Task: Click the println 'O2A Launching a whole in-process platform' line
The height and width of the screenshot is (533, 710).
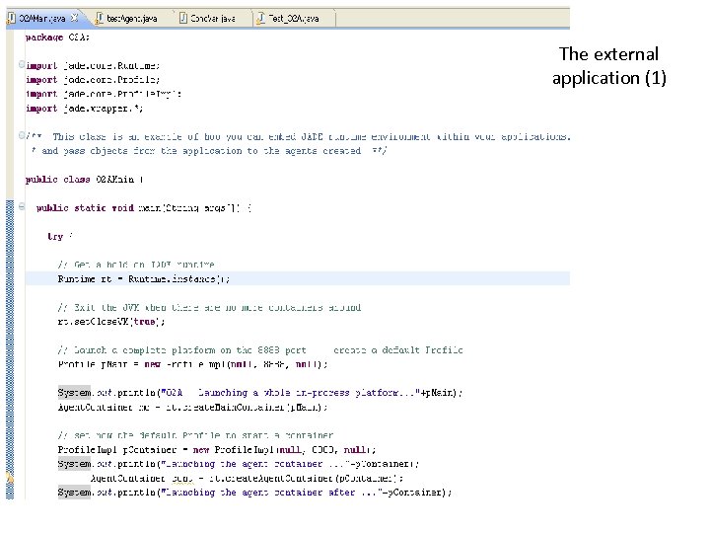Action: (x=260, y=393)
